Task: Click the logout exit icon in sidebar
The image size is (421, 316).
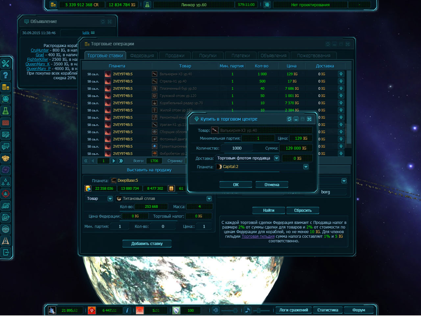Action: click(6, 253)
